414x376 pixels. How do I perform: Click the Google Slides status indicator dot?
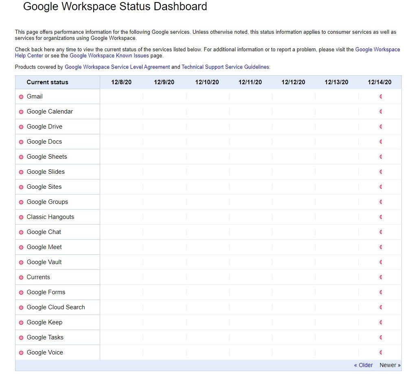point(21,172)
